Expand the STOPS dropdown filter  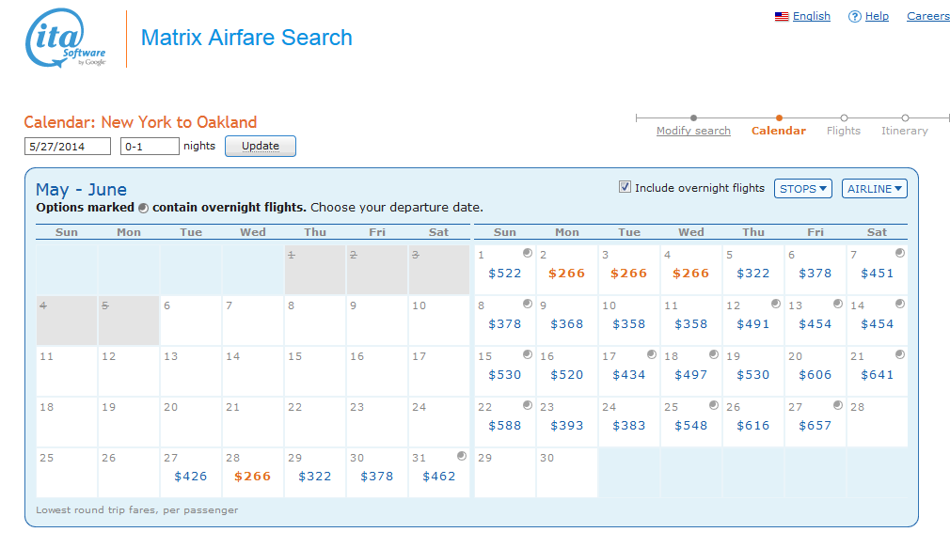[803, 189]
